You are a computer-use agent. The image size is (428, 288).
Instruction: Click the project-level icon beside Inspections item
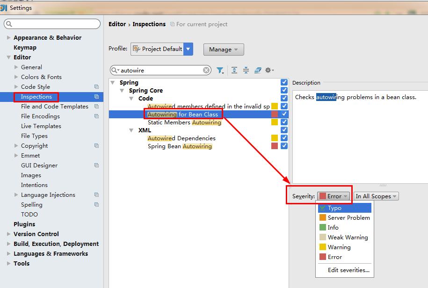(96, 96)
